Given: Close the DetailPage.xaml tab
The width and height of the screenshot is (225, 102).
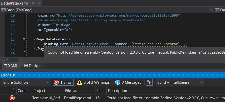Looking at the screenshot, I should click(39, 3).
